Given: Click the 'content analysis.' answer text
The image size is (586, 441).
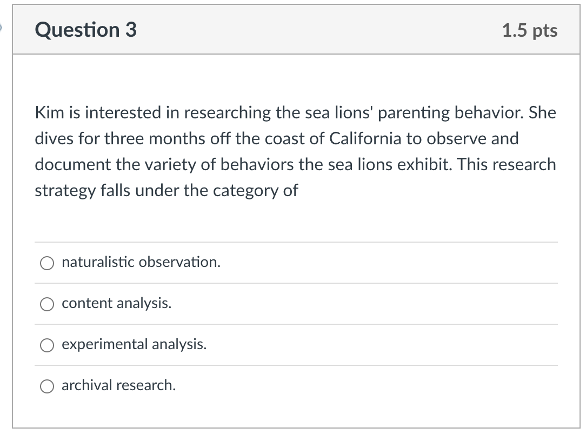Looking at the screenshot, I should [117, 304].
